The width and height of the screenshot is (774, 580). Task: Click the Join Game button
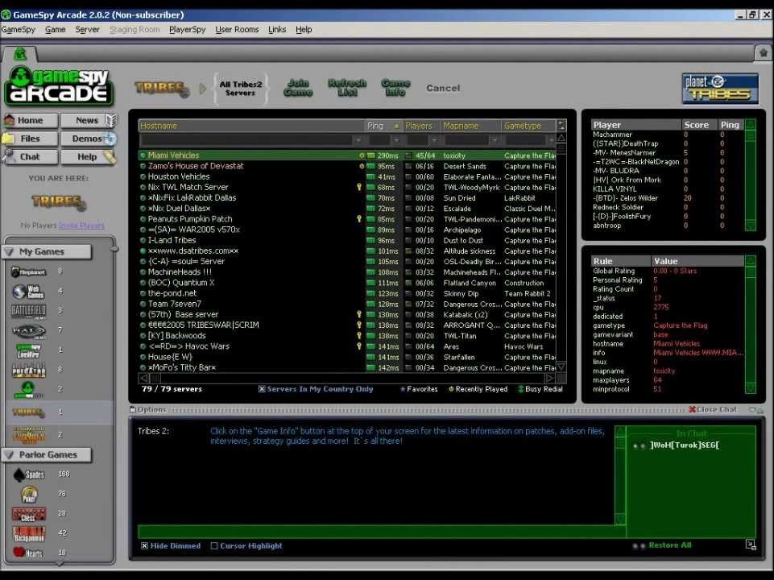[298, 88]
